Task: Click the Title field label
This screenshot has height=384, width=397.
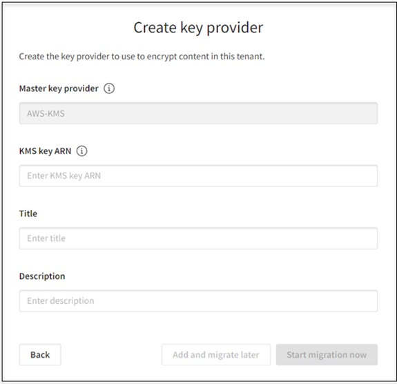Action: click(x=28, y=213)
